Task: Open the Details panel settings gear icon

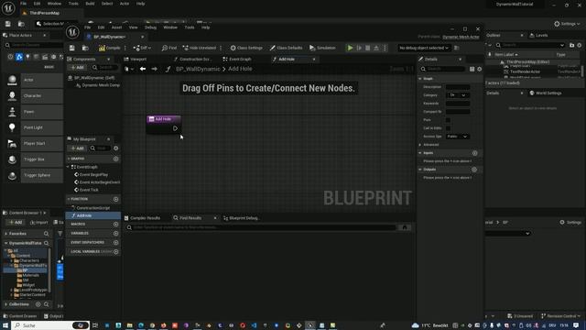Action: (480, 69)
